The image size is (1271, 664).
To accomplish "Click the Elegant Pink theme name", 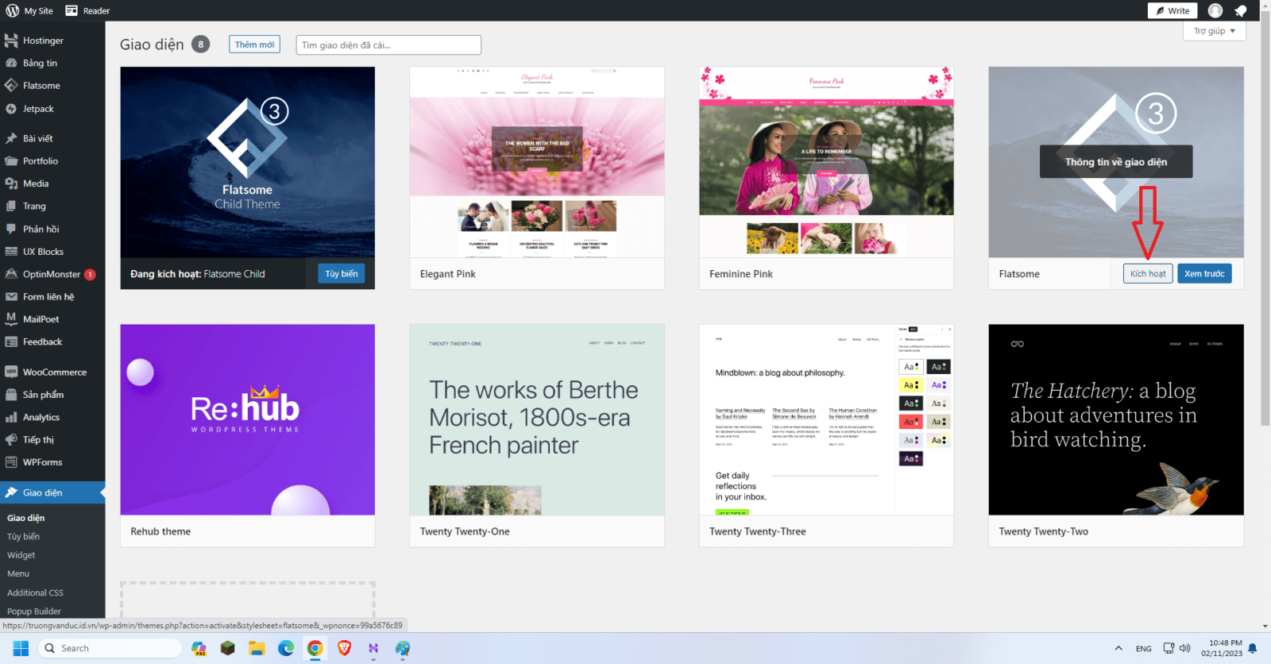I will (x=448, y=274).
